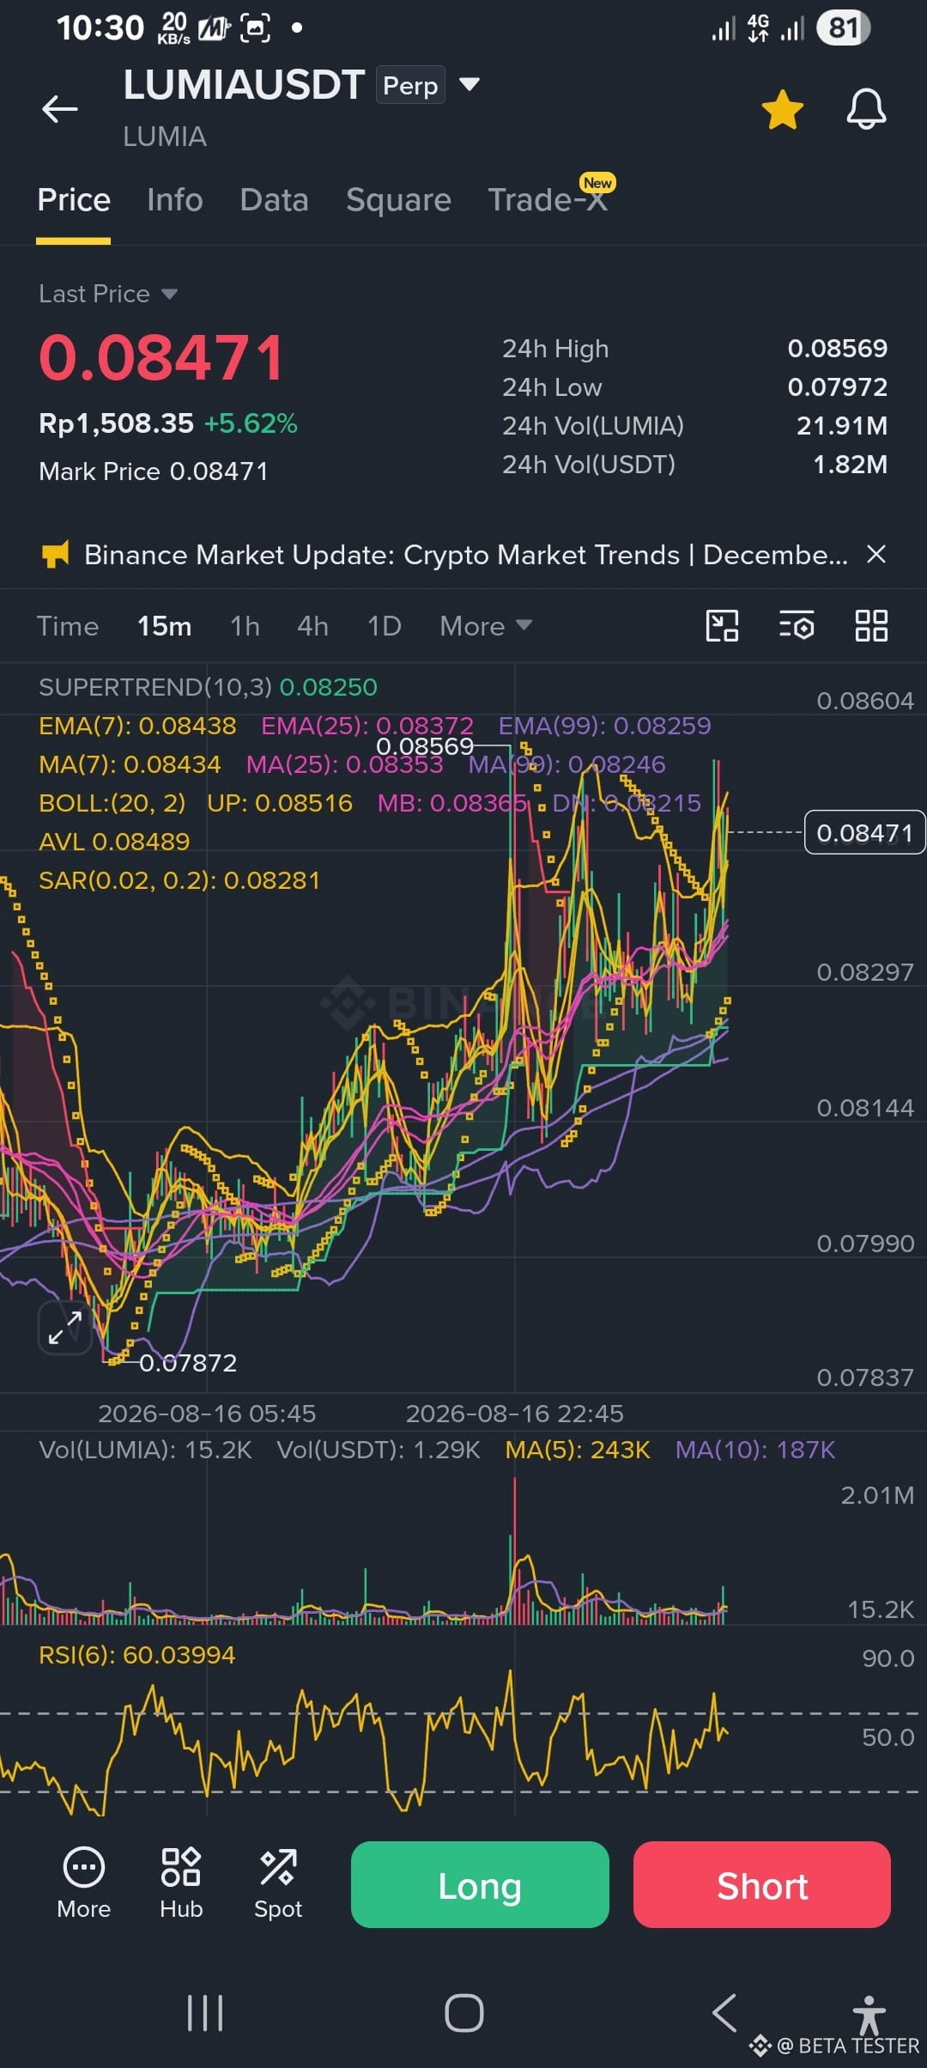Tap the 24h Vol(USDT) 1.82M value
The width and height of the screenshot is (927, 2068).
[850, 464]
